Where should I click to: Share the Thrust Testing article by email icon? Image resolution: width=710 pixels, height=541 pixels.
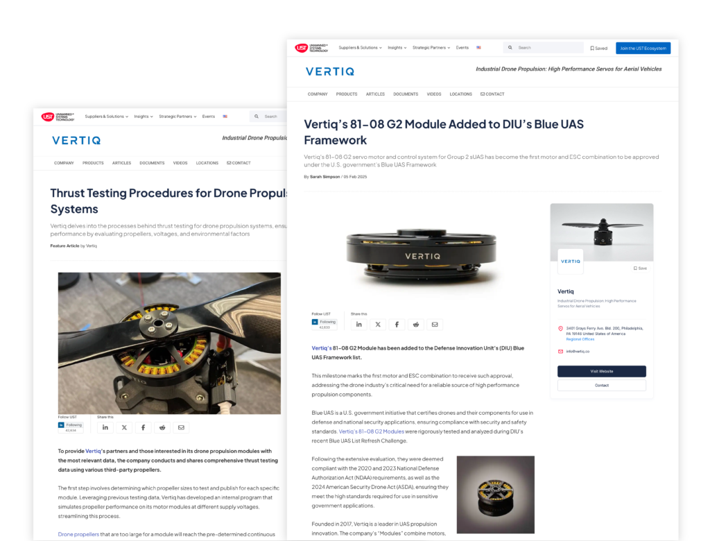(181, 427)
